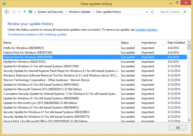Click the OK button
This screenshot has height=136, width=193.
click(178, 128)
